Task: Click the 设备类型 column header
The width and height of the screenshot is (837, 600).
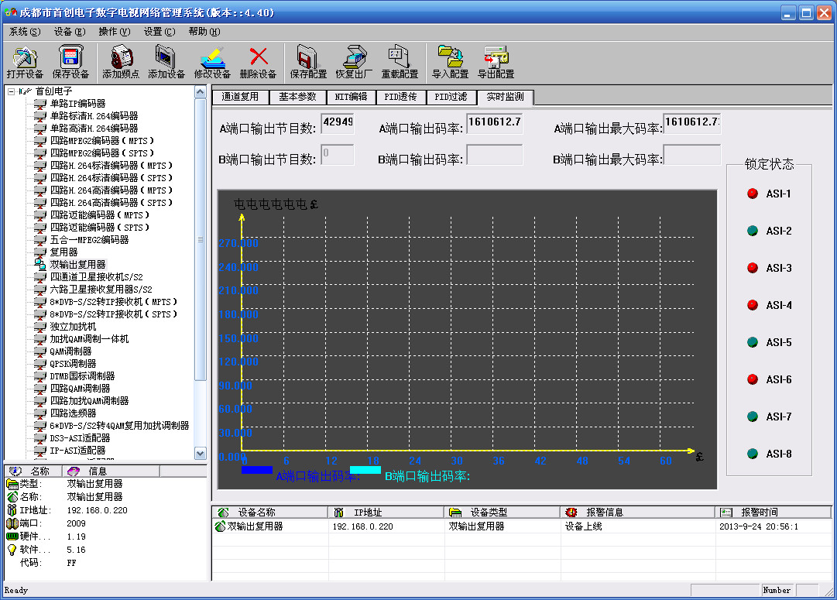Action: [503, 513]
